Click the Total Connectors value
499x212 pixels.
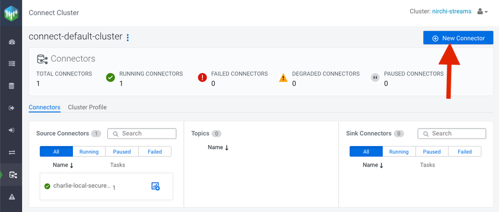pos(38,84)
